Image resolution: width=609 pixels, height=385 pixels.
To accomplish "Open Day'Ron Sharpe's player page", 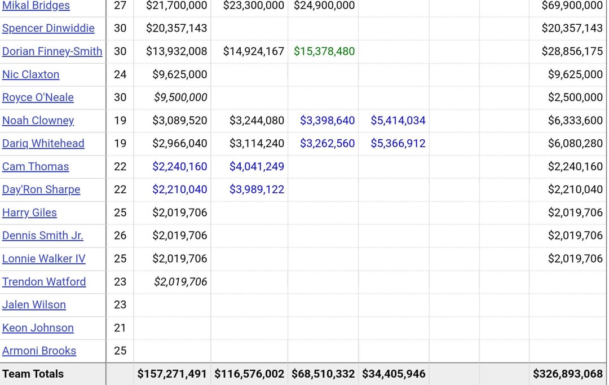I will [x=41, y=189].
